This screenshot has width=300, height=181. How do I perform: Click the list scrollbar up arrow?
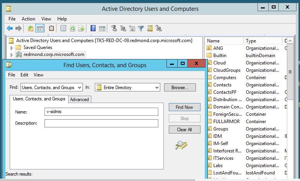290,41
